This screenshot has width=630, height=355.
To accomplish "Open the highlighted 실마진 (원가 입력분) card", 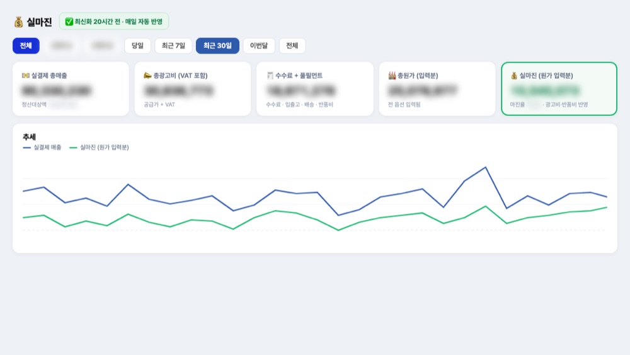I will tap(559, 89).
